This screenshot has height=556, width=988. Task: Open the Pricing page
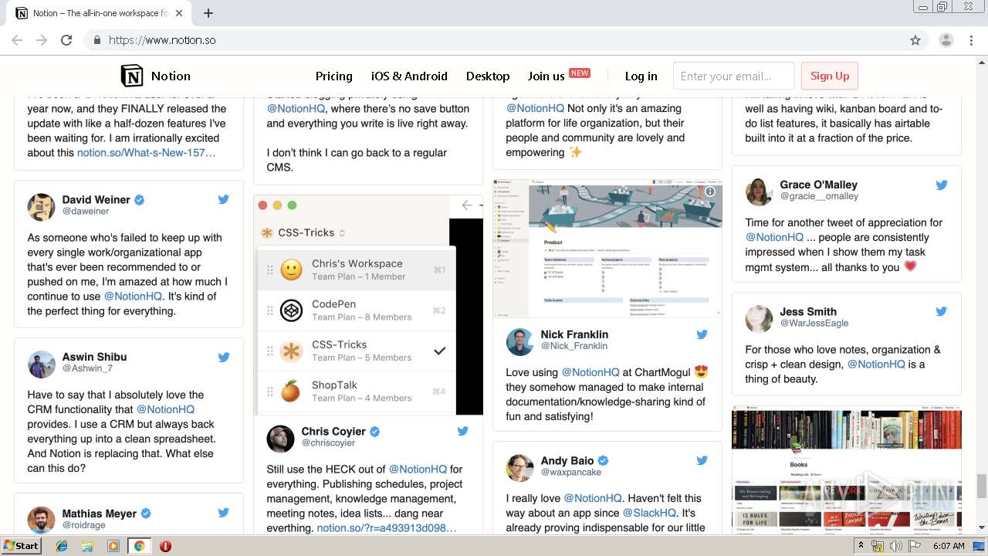334,76
